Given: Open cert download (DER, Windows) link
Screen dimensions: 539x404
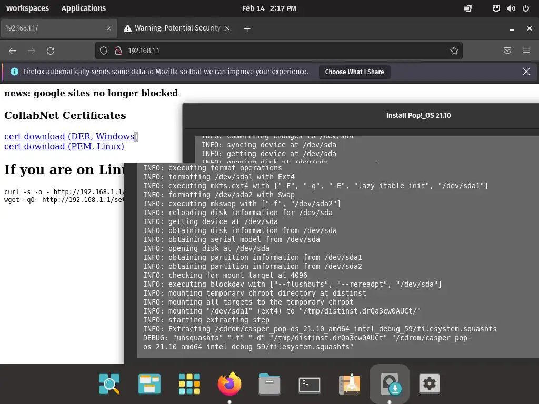Looking at the screenshot, I should [71, 136].
